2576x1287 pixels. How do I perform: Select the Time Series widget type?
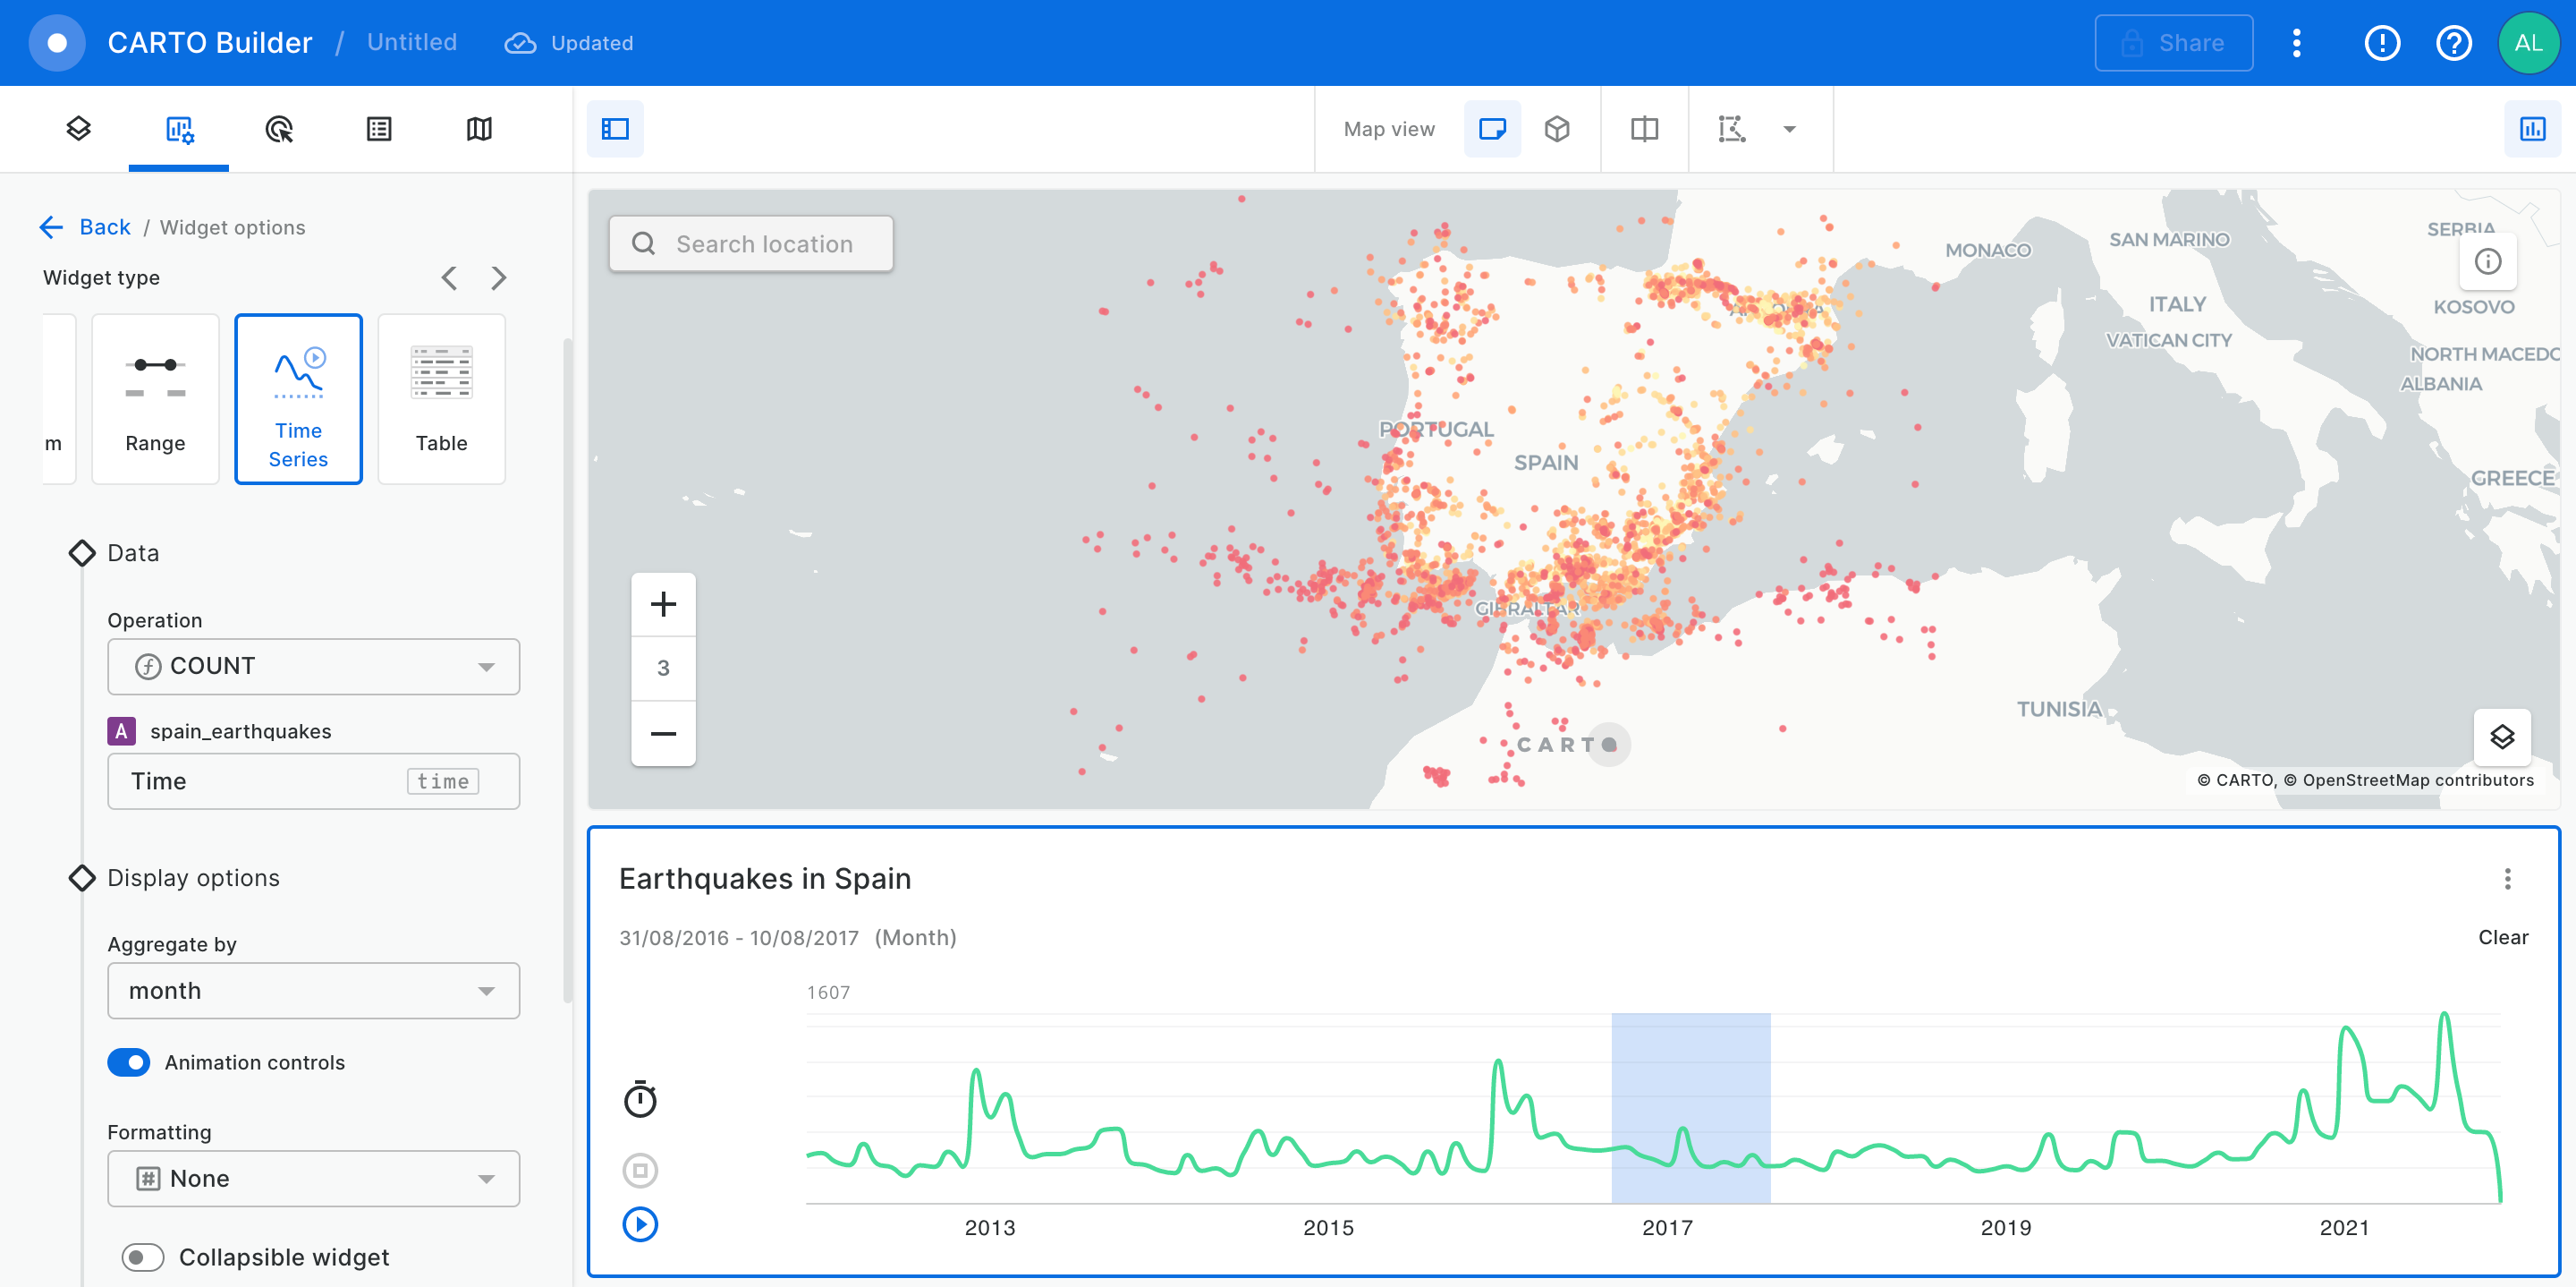pos(298,398)
